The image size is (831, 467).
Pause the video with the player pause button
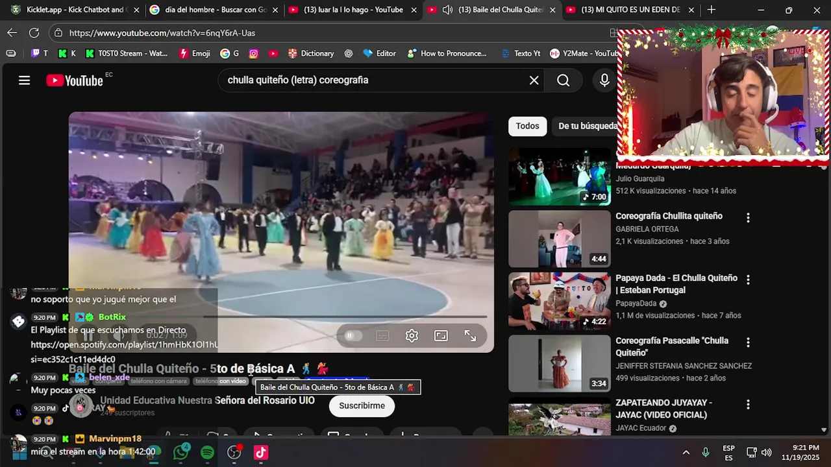(x=88, y=335)
